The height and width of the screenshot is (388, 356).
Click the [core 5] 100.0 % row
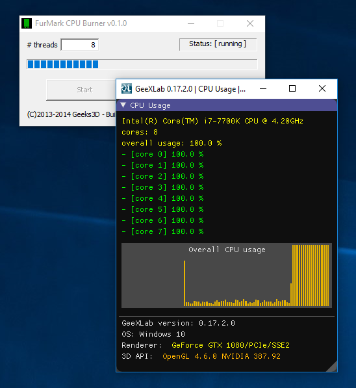coord(163,209)
